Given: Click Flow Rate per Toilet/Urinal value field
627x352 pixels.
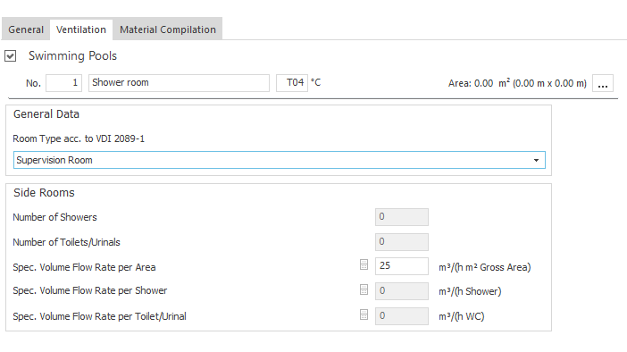Looking at the screenshot, I should (401, 316).
